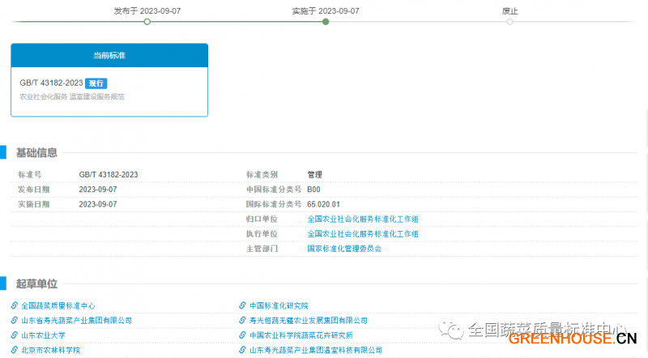This screenshot has height=358, width=648.
Task: Click 国际标准分类号 value 65.020.01
Action: coord(323,205)
